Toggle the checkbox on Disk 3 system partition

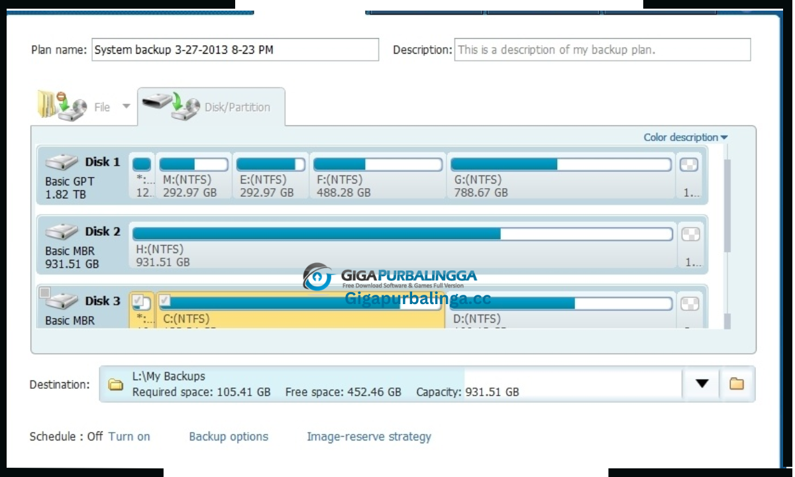point(137,300)
